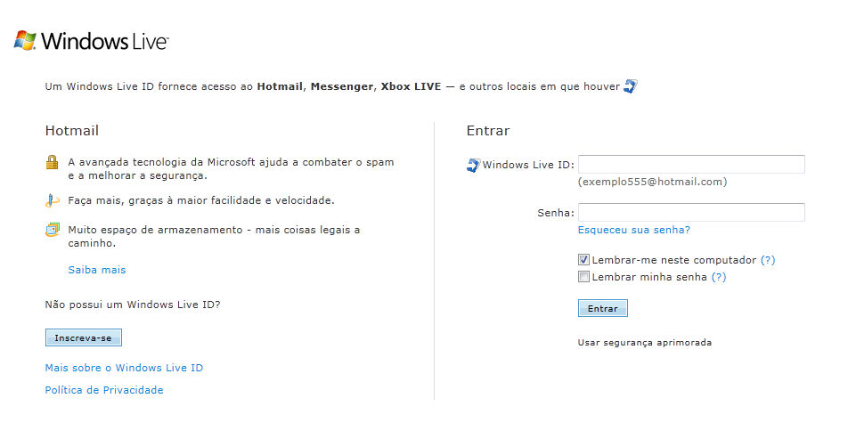The width and height of the screenshot is (848, 447).
Task: Click the 'Entrar' section heading
Action: point(488,131)
